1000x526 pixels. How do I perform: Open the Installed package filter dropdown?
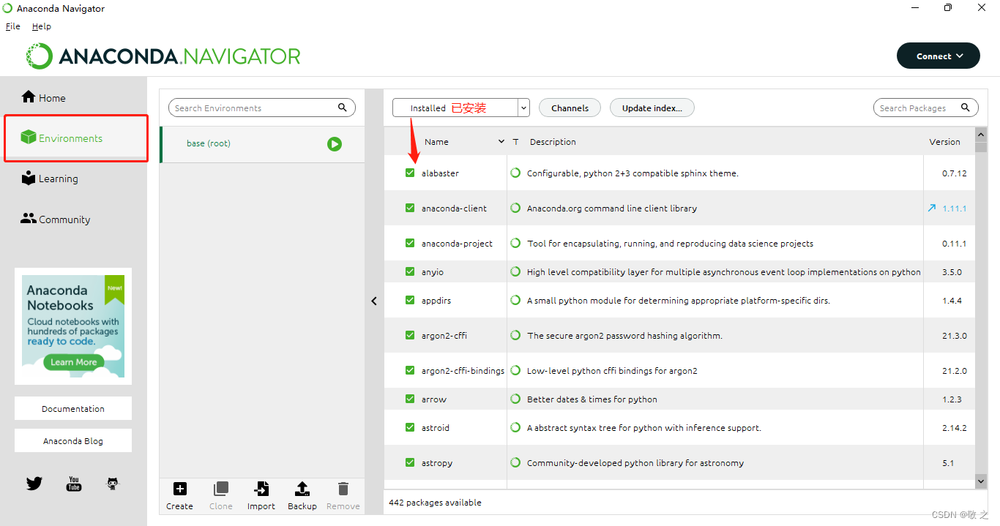461,108
